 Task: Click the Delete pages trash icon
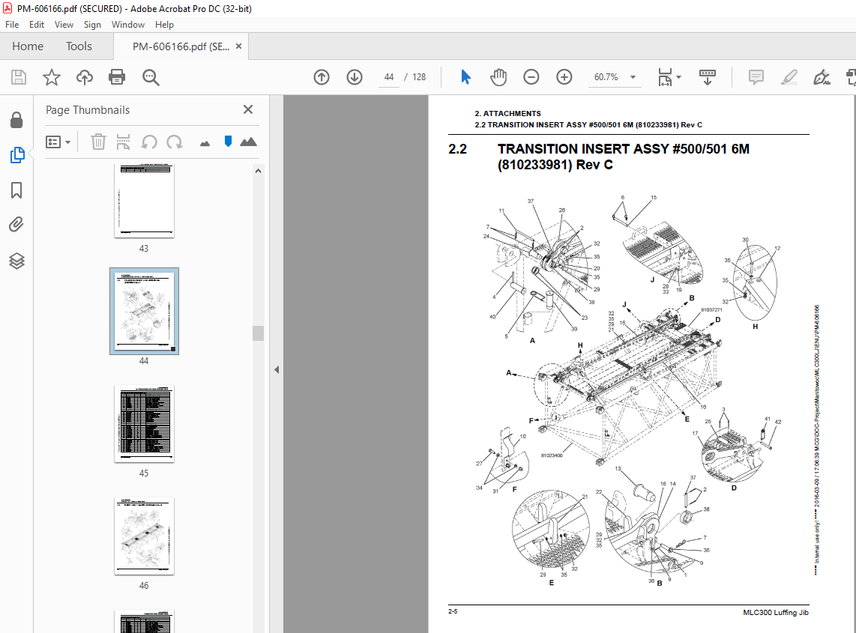(98, 142)
